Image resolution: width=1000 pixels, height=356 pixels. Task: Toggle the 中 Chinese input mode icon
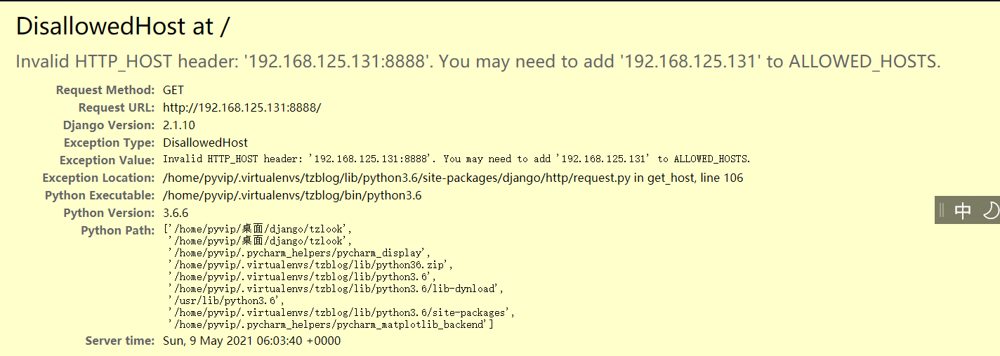(x=963, y=211)
